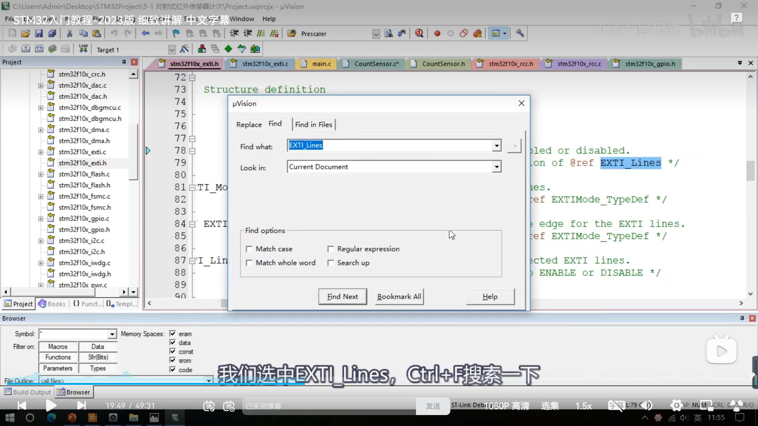Enable the Match case checkbox
The image size is (758, 426).
click(x=249, y=249)
